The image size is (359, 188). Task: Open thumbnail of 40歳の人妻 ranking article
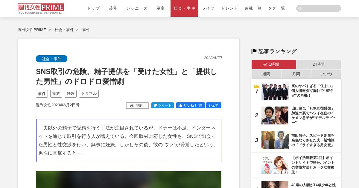tap(275, 184)
